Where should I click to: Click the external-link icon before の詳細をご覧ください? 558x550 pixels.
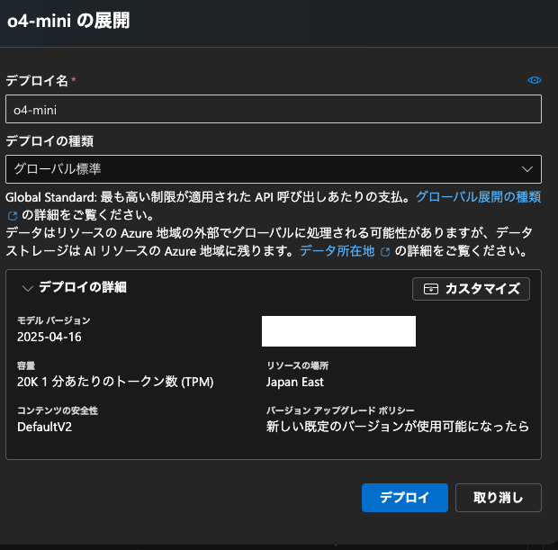[13, 215]
